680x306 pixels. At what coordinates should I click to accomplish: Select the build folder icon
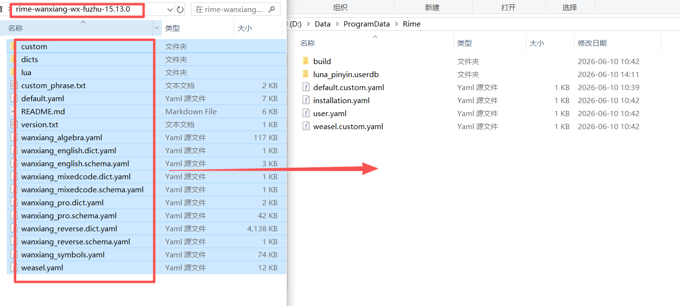pyautogui.click(x=305, y=61)
